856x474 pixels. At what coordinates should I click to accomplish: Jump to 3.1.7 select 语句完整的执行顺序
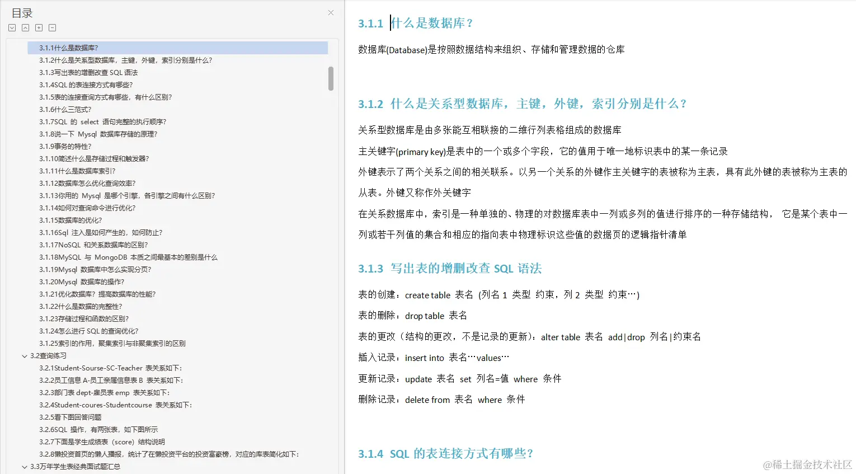(x=102, y=121)
